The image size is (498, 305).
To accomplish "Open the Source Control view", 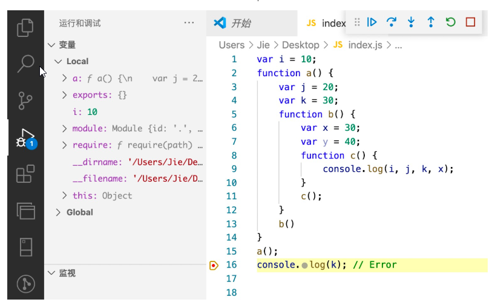I will 25,100.
